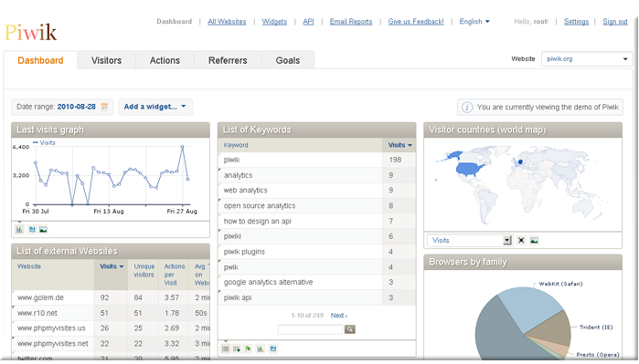Open the Website selector showing piwik.org

click(x=587, y=59)
